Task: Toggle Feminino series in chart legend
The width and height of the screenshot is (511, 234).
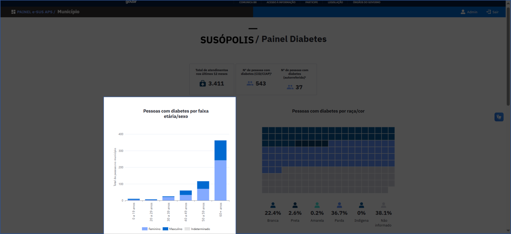Action: point(151,229)
